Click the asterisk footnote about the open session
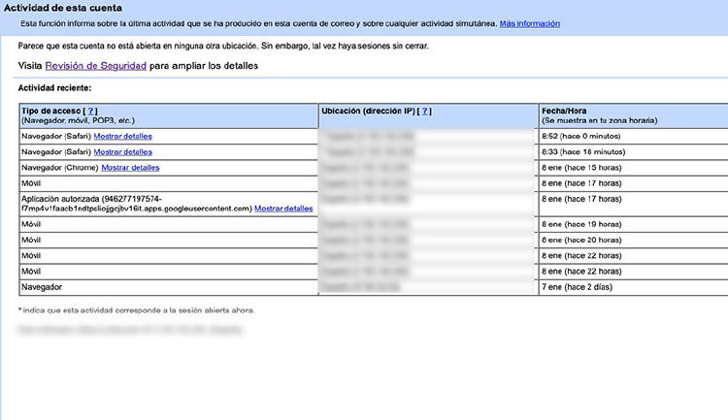The width and height of the screenshot is (728, 420). pos(137,310)
